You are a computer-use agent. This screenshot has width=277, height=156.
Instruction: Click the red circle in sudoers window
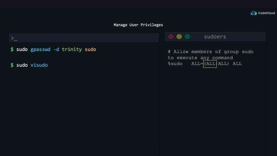tap(171, 36)
